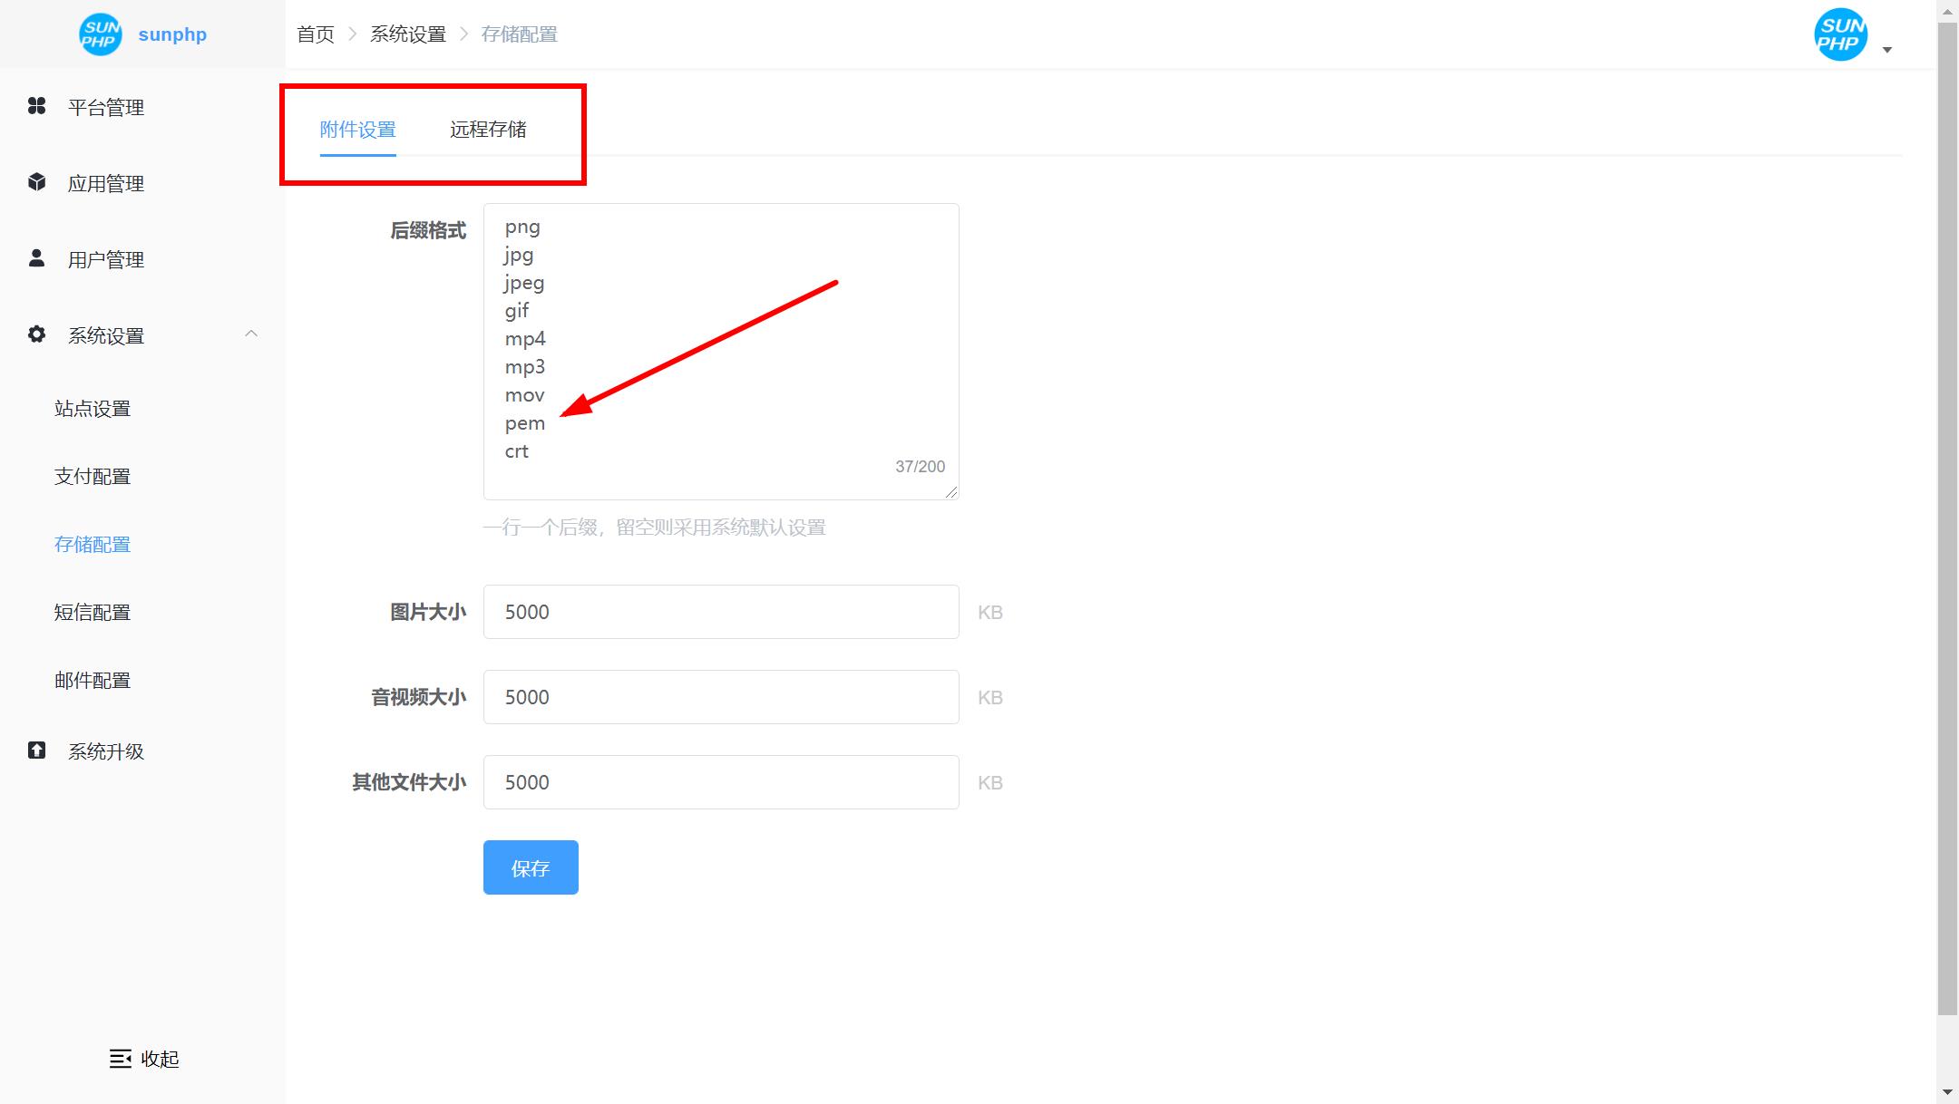Switch to the 远程存储 tab
The width and height of the screenshot is (1959, 1104).
pyautogui.click(x=488, y=130)
